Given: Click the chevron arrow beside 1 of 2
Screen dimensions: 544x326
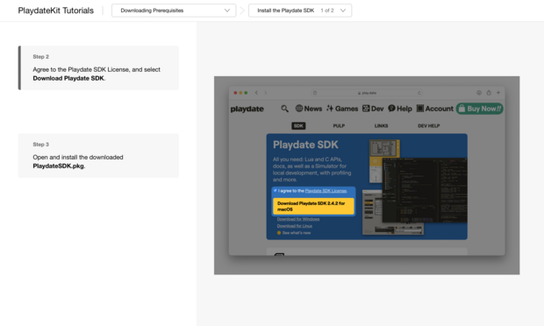Looking at the screenshot, I should 343,11.
